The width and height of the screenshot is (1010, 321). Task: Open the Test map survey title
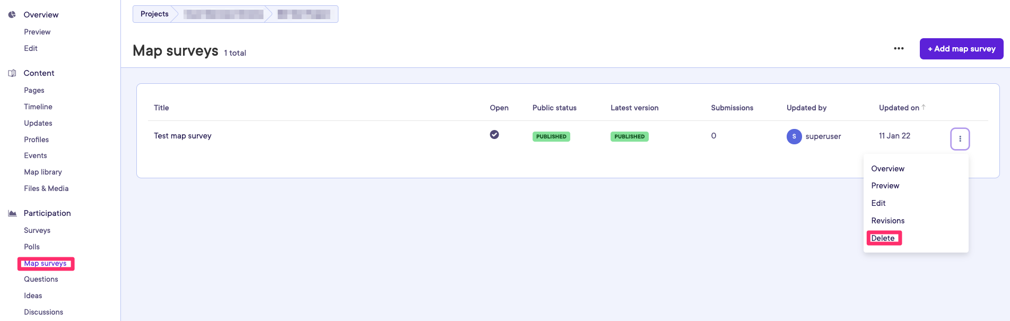tap(182, 136)
